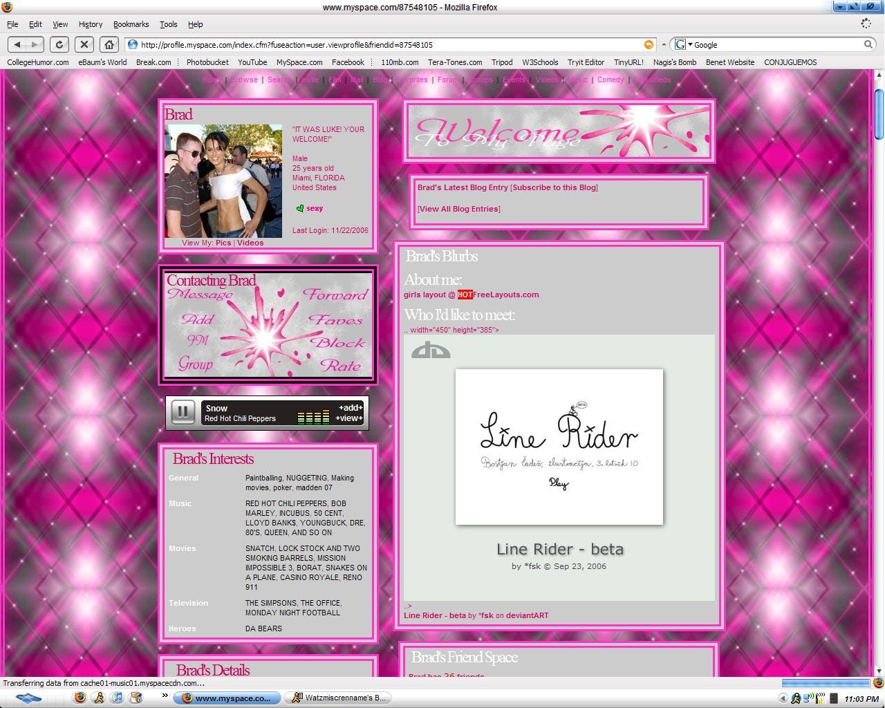Open the View menu
The width and height of the screenshot is (885, 708).
coord(60,24)
